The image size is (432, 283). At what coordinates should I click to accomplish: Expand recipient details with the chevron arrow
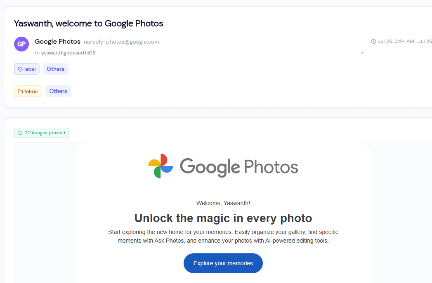362,53
